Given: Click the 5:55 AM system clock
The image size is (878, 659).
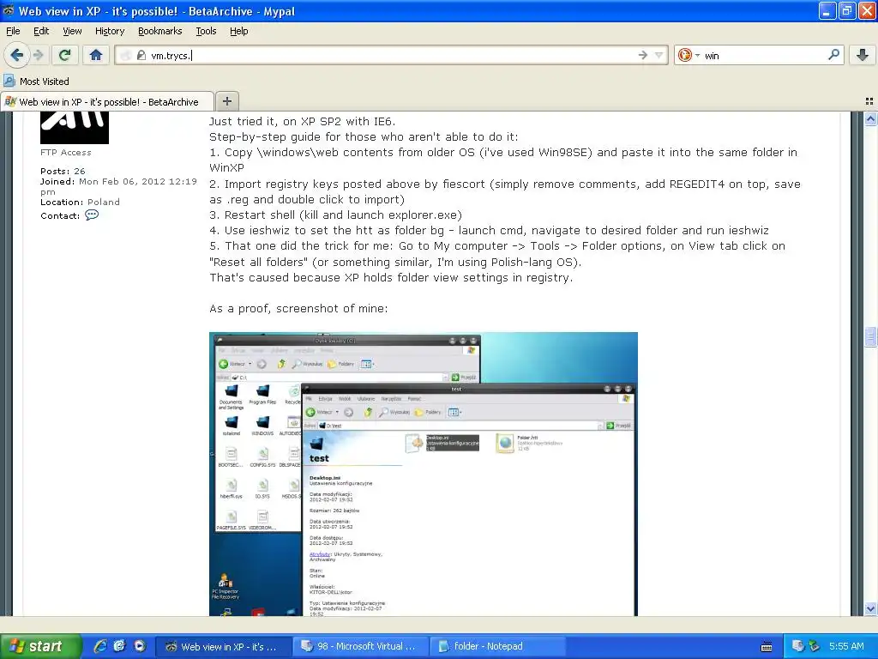Looking at the screenshot, I should (x=846, y=646).
